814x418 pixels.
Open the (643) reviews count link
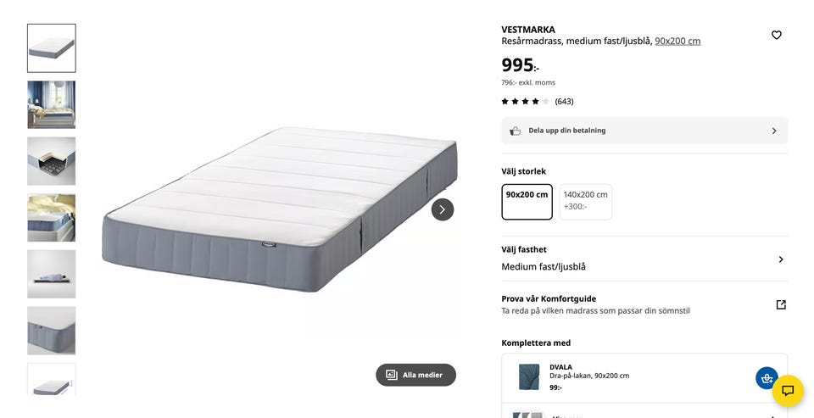point(564,102)
